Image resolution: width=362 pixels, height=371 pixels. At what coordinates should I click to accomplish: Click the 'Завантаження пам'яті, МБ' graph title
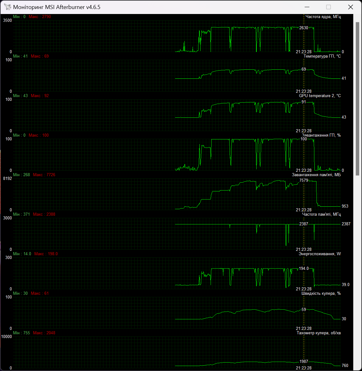pos(316,175)
